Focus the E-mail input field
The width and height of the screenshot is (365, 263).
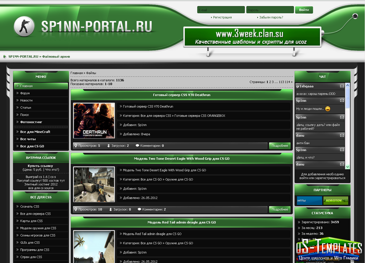tap(221, 10)
